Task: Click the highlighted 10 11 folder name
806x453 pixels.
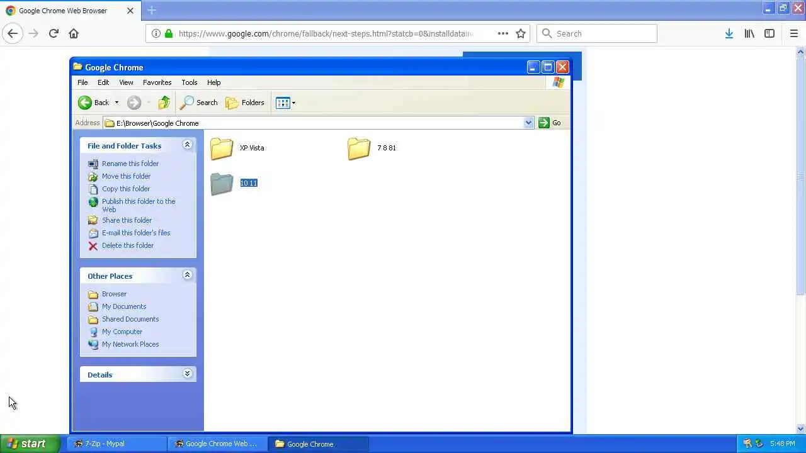Action: click(249, 183)
